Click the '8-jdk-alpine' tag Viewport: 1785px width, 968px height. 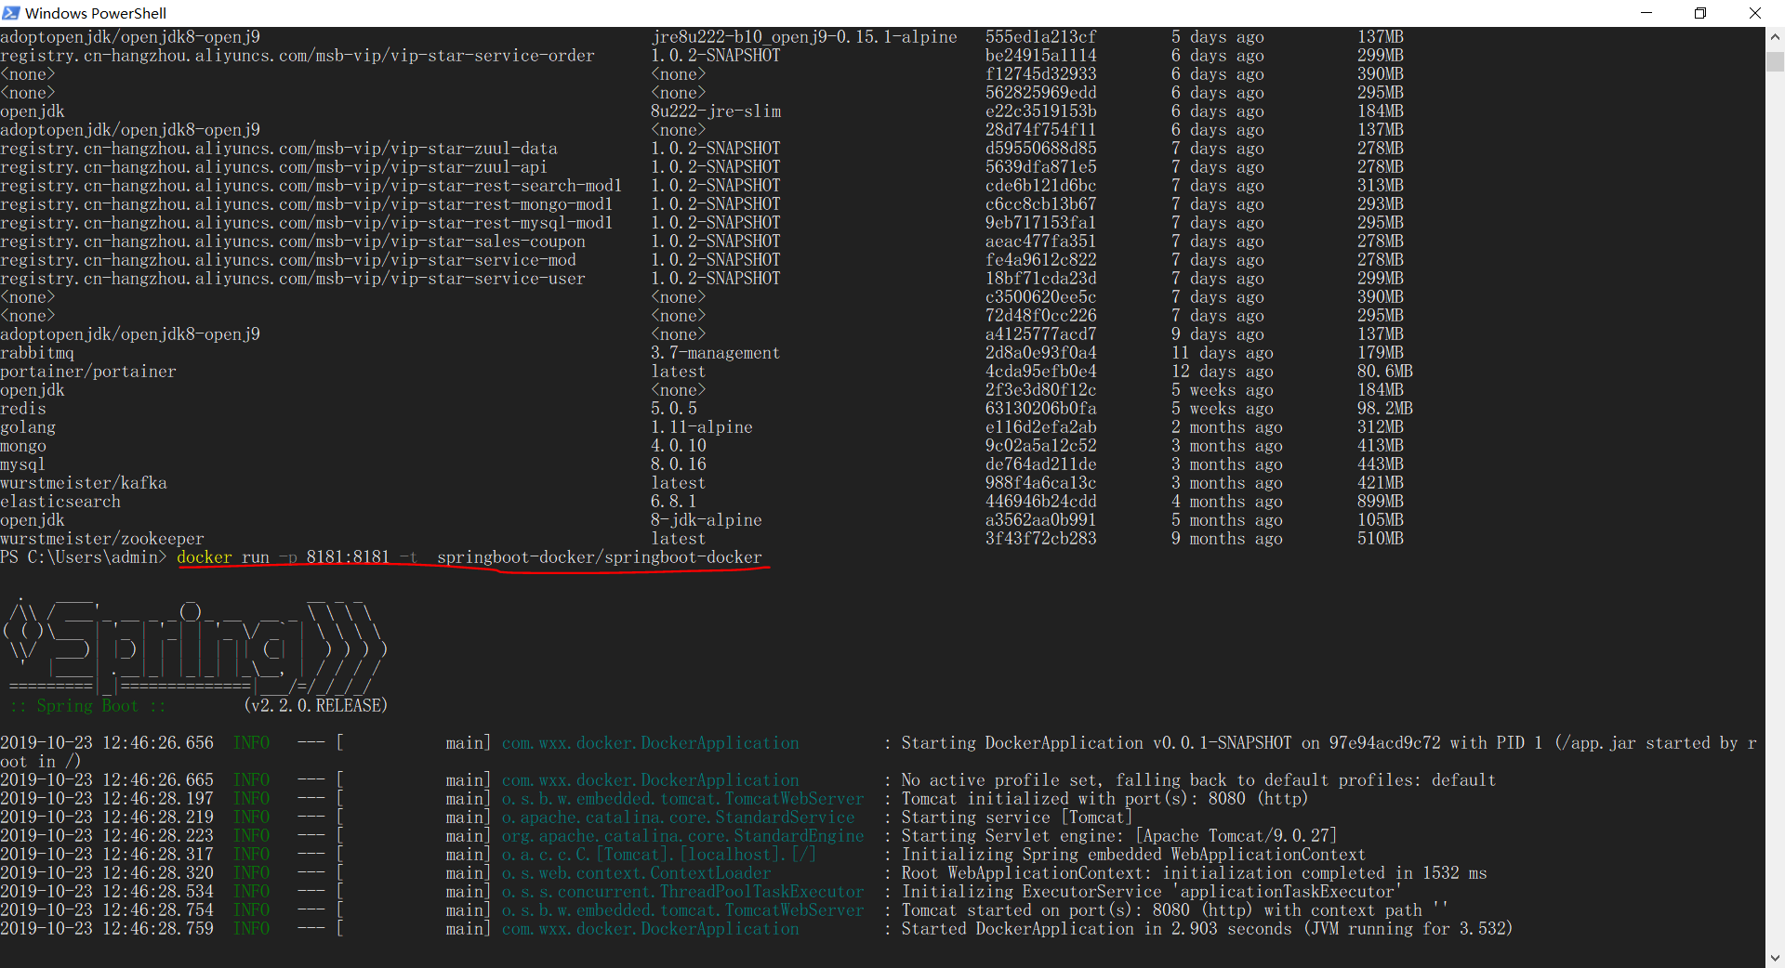[x=707, y=520]
